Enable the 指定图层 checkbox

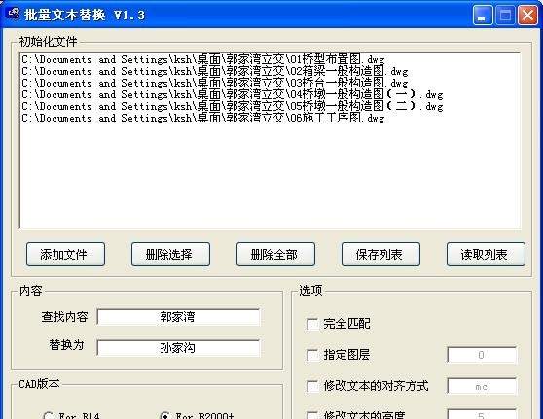pos(312,355)
